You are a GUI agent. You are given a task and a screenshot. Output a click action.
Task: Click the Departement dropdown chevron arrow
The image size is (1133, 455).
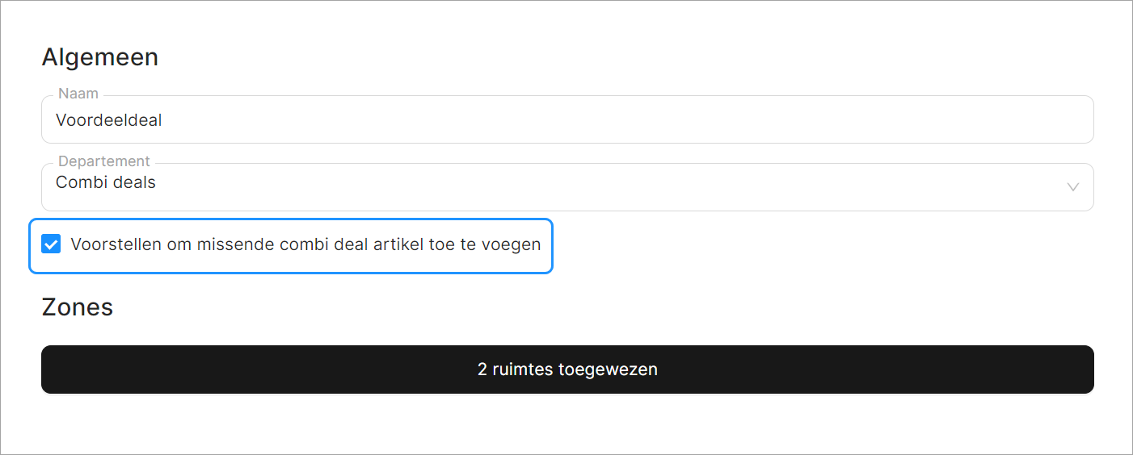click(1072, 187)
